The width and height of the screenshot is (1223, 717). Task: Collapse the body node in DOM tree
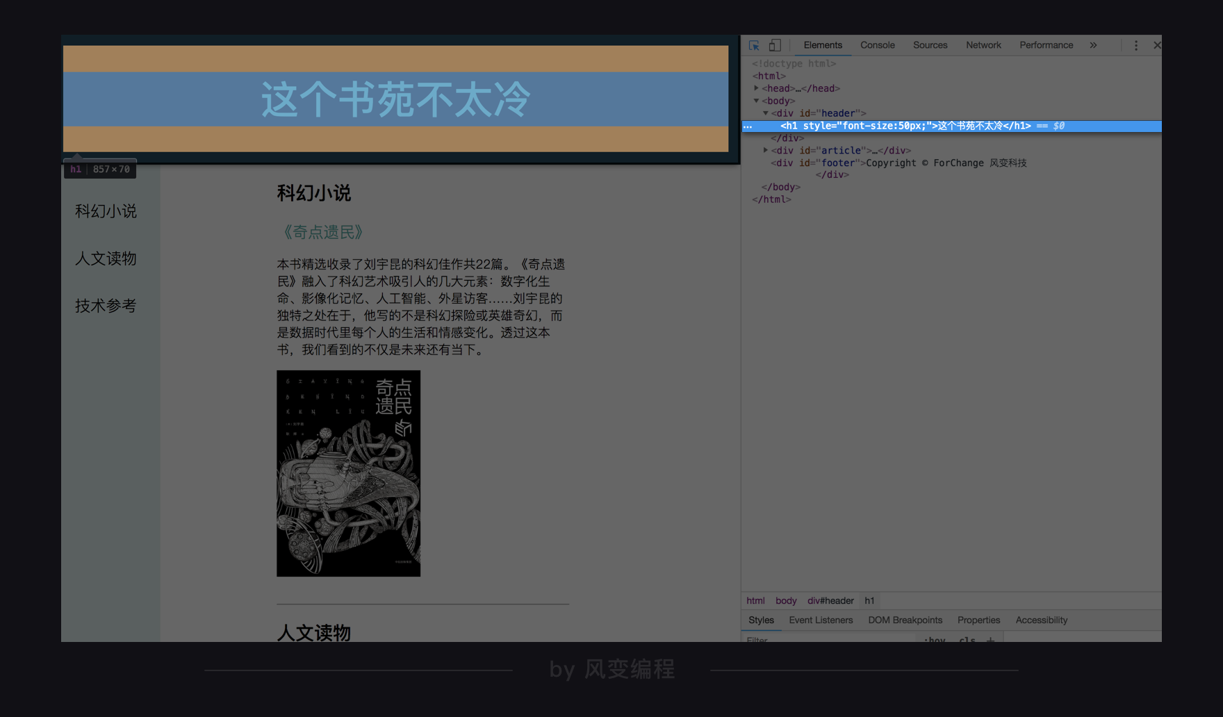(757, 101)
